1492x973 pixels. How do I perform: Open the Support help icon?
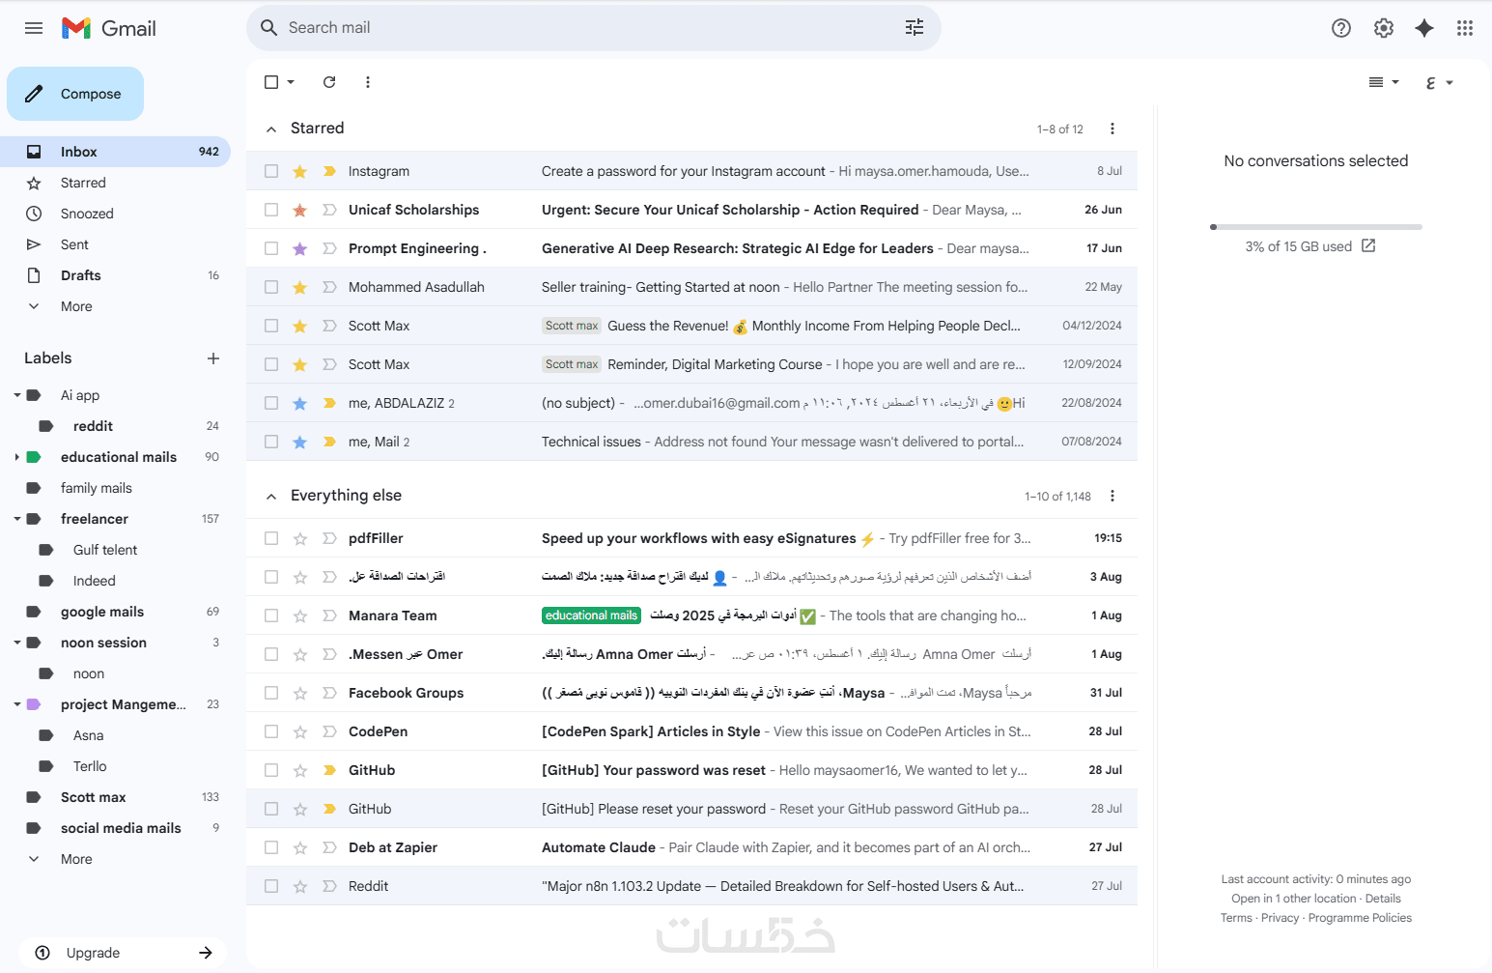pos(1340,28)
